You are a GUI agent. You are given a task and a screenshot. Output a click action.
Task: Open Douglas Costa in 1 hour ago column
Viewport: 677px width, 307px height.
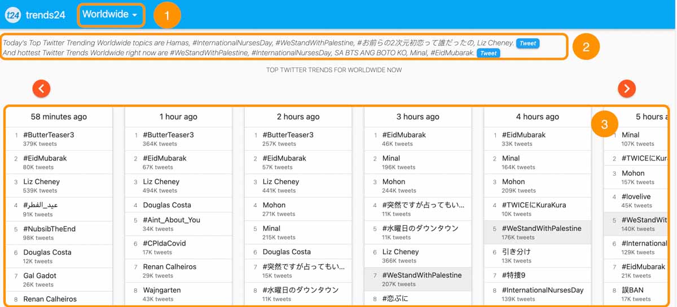(167, 206)
